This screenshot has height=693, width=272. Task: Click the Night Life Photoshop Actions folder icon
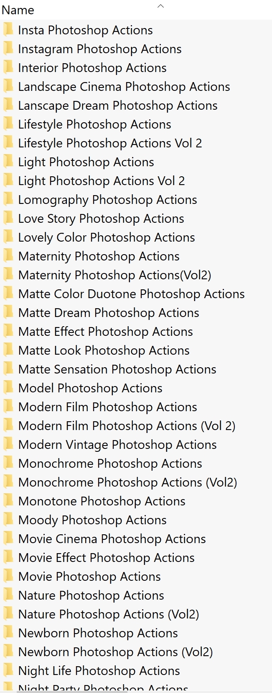coord(8,671)
